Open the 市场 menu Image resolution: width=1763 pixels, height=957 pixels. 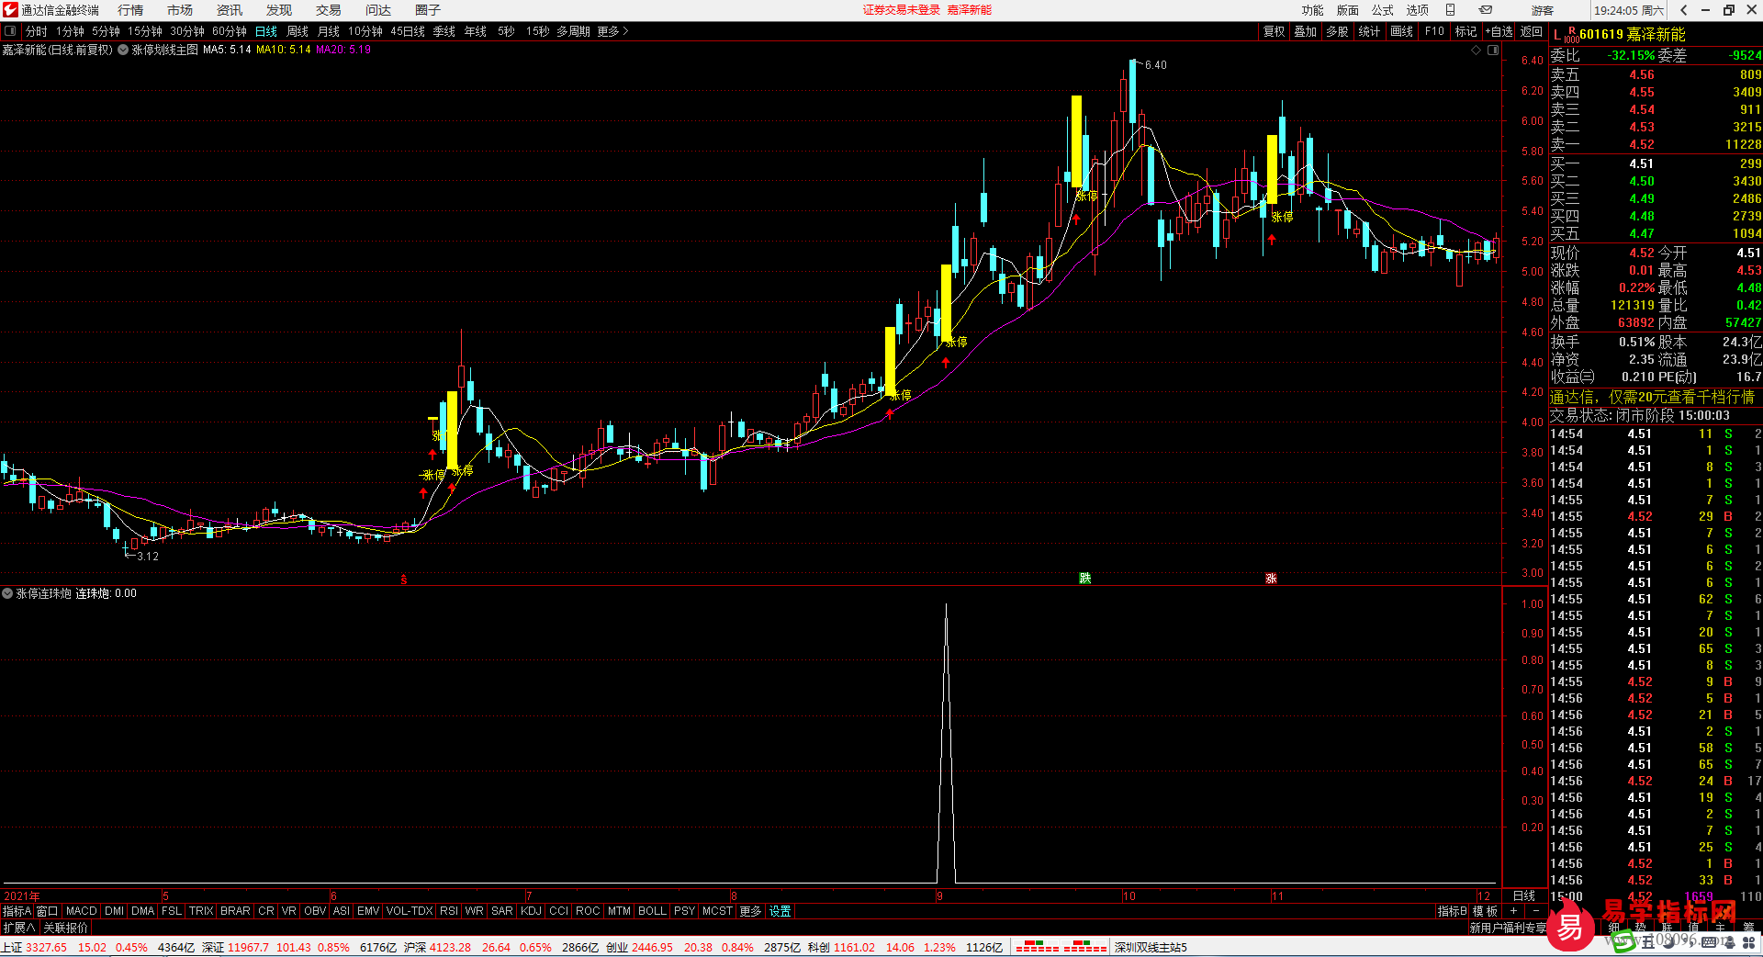pyautogui.click(x=180, y=10)
